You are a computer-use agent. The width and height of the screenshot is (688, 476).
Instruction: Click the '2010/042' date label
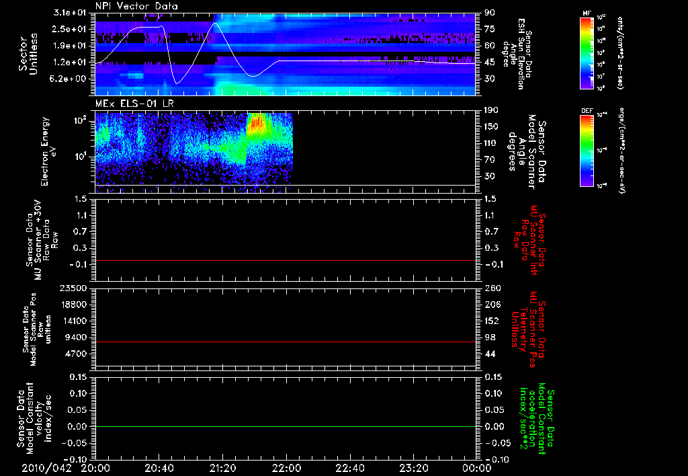click(x=46, y=468)
